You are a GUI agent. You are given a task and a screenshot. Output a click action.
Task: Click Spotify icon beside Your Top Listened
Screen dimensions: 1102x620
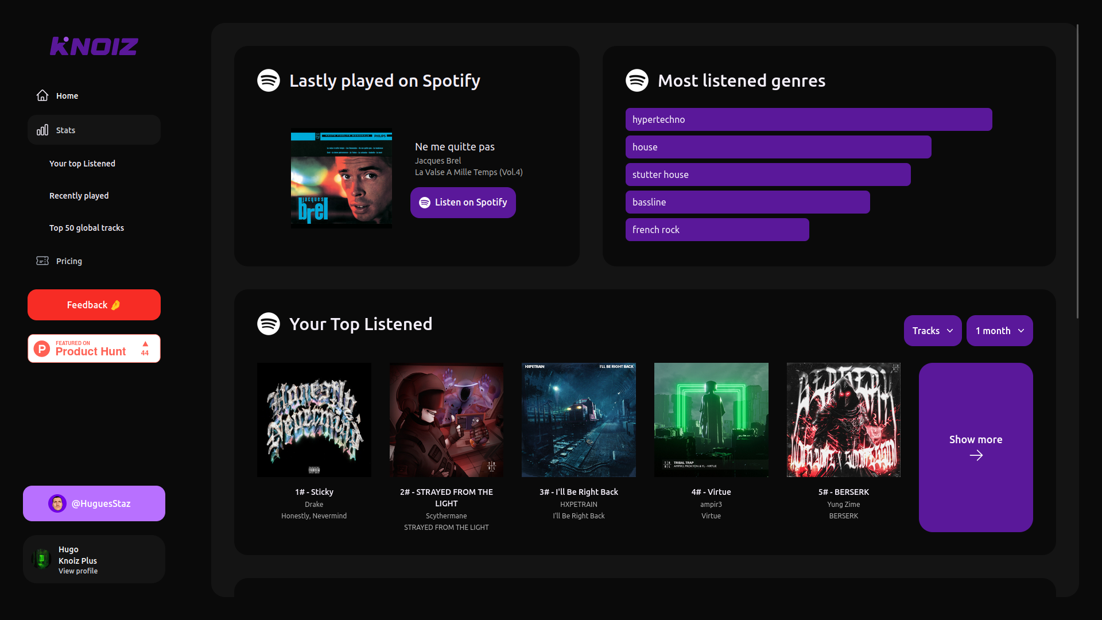pos(269,324)
